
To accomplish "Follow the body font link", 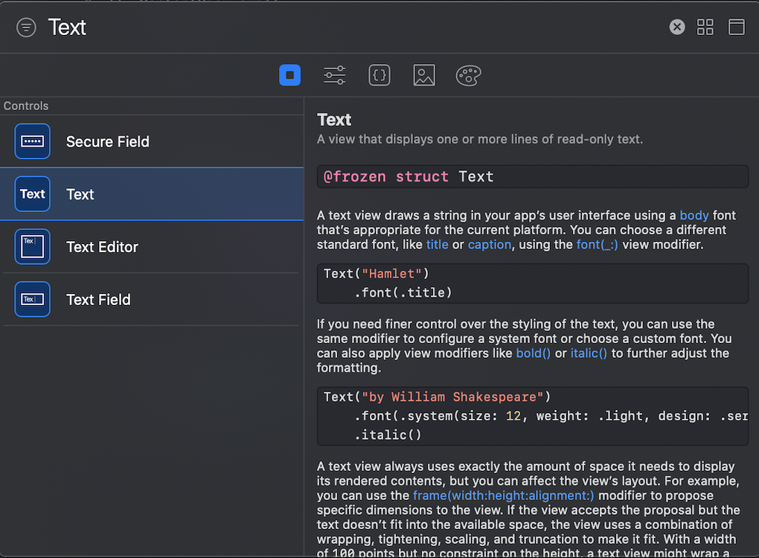I will 694,216.
